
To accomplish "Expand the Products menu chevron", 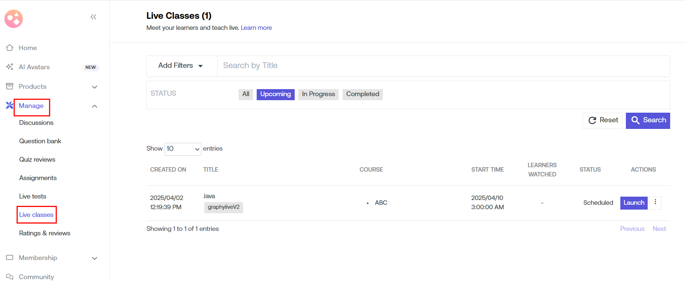I will [94, 87].
